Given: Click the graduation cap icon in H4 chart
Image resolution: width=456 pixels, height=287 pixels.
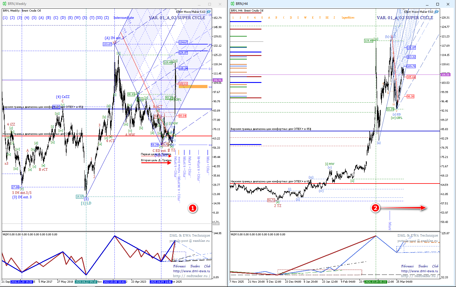Looking at the screenshot, I should pos(437,12).
